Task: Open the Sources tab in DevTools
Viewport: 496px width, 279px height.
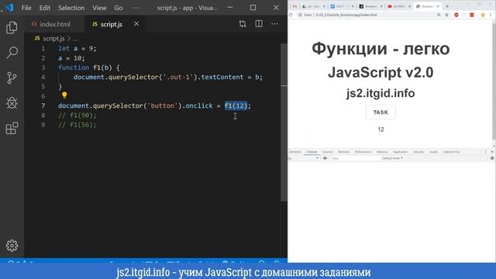Action: click(x=327, y=152)
